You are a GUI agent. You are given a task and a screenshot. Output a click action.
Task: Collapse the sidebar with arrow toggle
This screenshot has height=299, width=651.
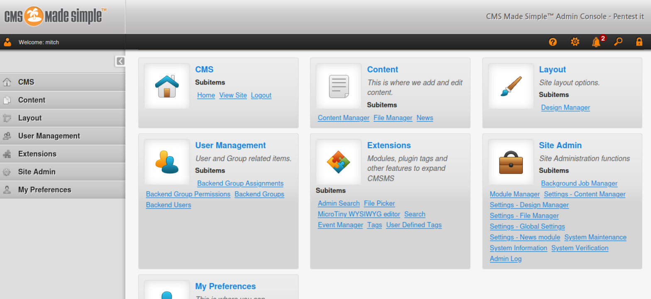click(x=120, y=61)
